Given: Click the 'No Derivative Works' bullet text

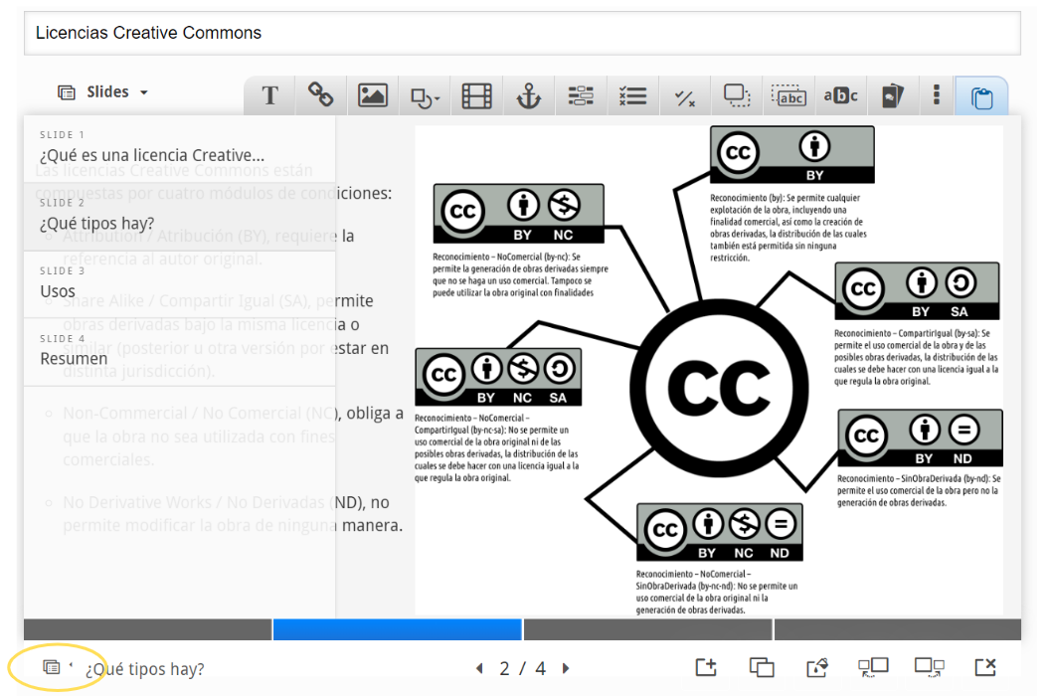Looking at the screenshot, I should tap(233, 514).
